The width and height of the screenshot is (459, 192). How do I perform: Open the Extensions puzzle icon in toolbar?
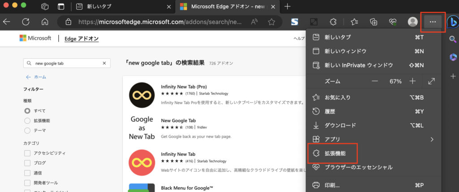click(333, 22)
